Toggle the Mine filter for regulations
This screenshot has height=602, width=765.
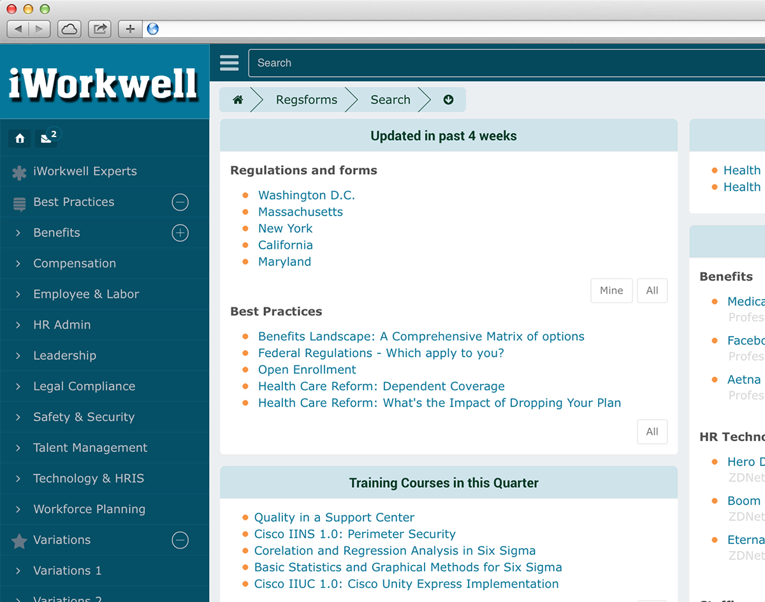pos(611,290)
